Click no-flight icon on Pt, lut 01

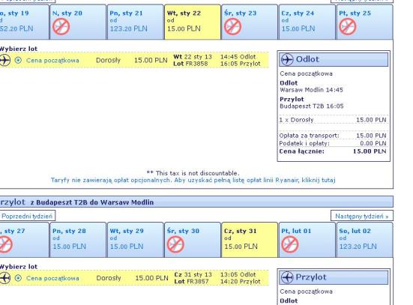point(290,244)
